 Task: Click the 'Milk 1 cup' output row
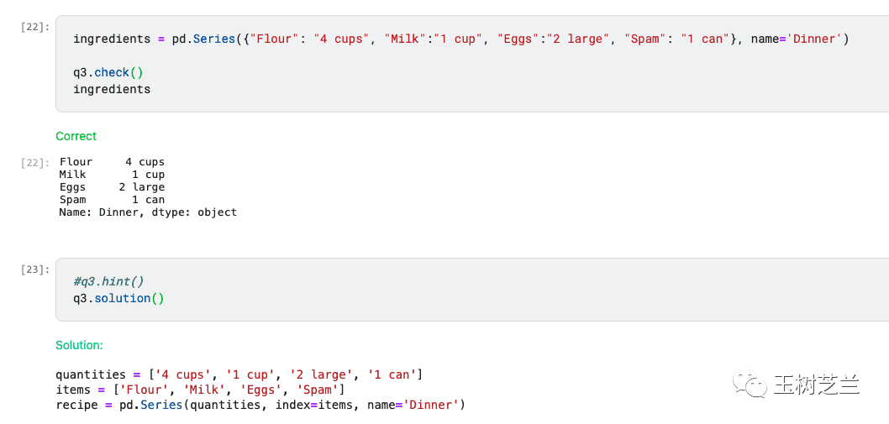click(x=112, y=175)
